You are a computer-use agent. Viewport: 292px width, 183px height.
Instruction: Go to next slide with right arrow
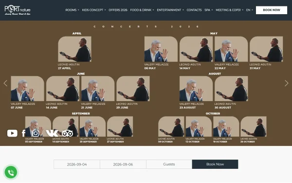coord(287,83)
